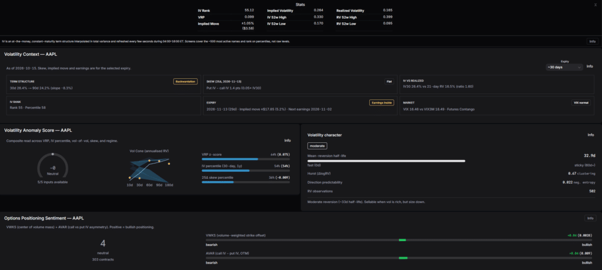602x270 pixels.
Task: Click the Vol Cone annualised RV chart
Action: (149, 170)
